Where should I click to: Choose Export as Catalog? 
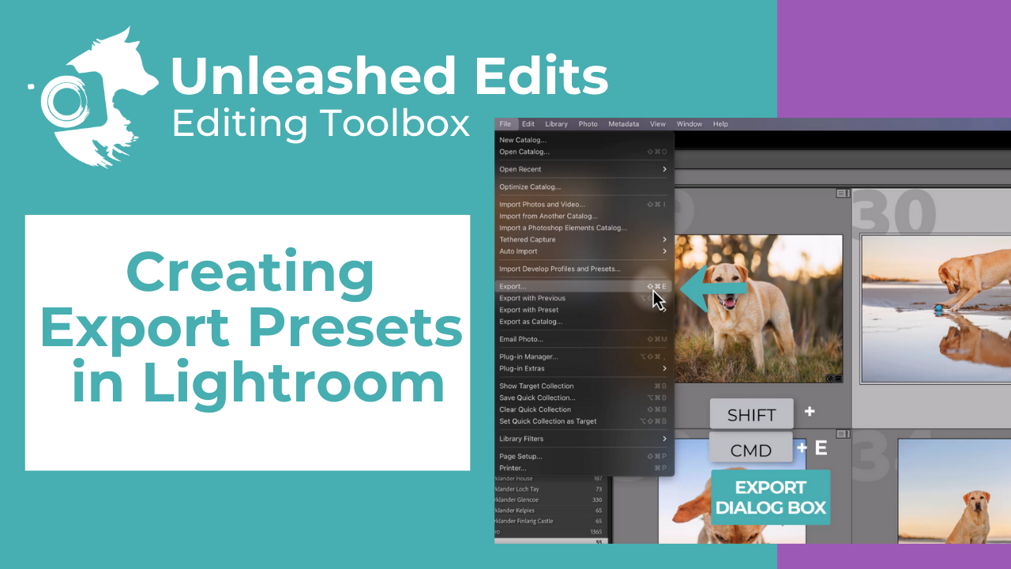coord(584,322)
